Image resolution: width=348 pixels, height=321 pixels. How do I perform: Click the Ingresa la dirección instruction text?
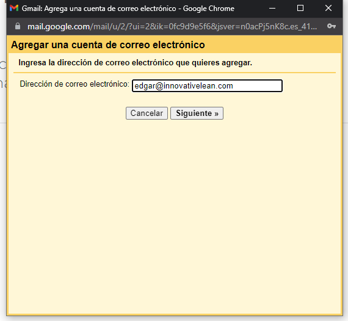tap(136, 63)
